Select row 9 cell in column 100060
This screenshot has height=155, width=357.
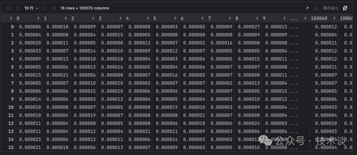tap(326, 99)
